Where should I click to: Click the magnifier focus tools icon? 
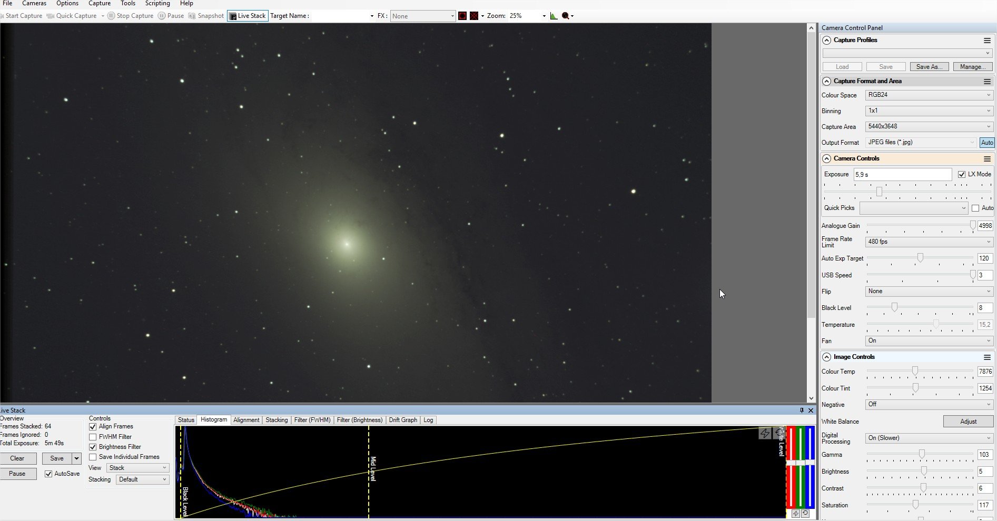click(x=566, y=16)
